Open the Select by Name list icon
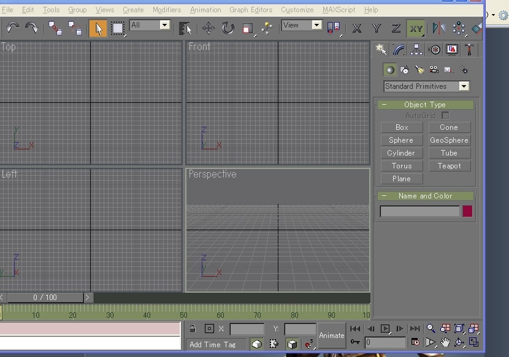 185,29
